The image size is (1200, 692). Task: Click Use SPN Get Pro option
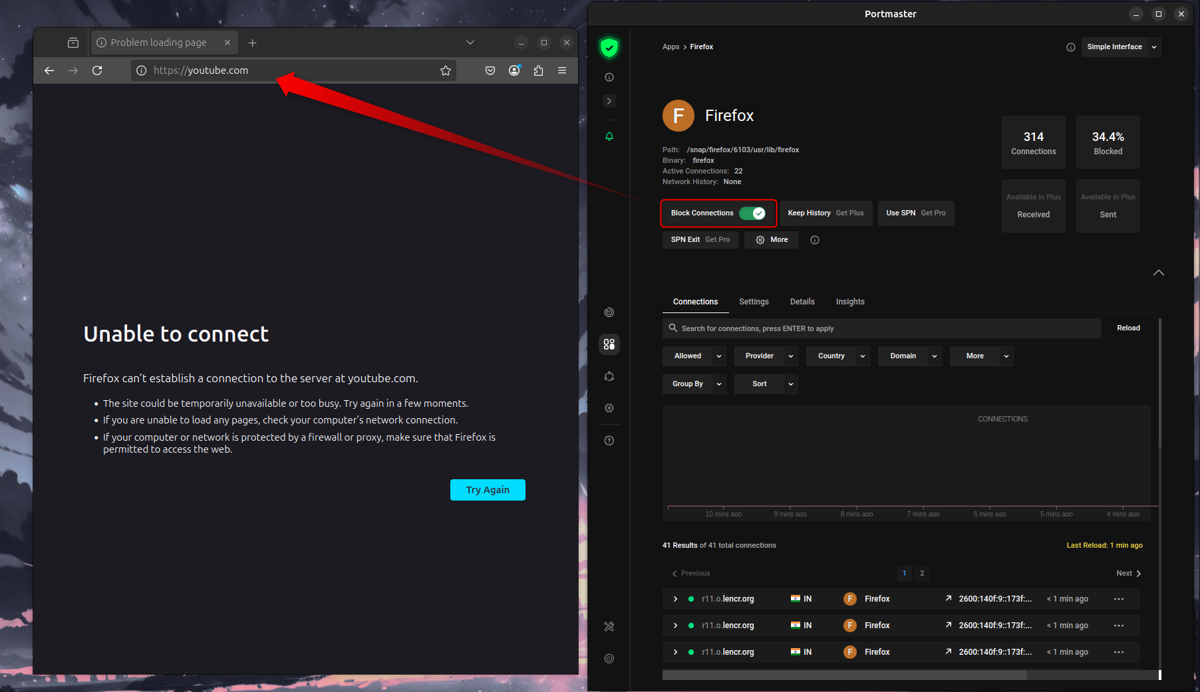[x=916, y=213]
